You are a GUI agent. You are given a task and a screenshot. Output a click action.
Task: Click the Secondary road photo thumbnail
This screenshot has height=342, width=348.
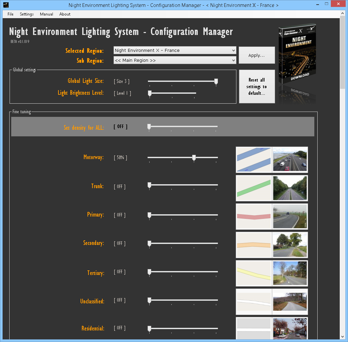(x=290, y=245)
